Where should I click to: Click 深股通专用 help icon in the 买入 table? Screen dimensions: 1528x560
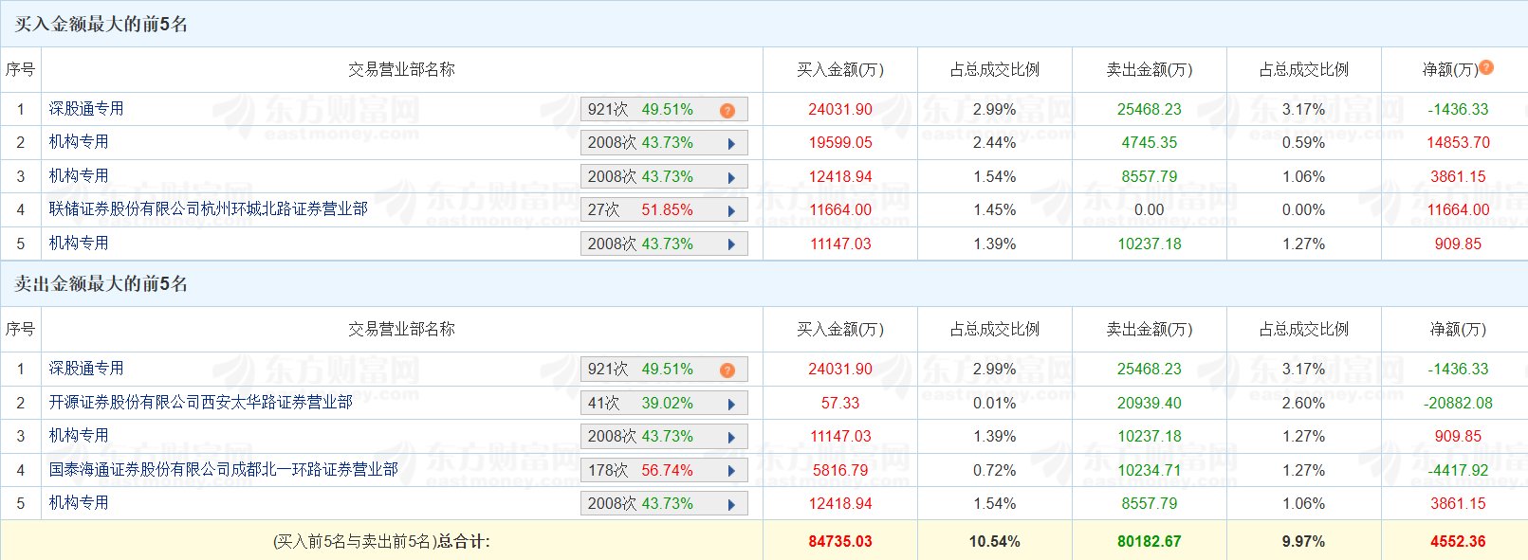click(x=727, y=110)
